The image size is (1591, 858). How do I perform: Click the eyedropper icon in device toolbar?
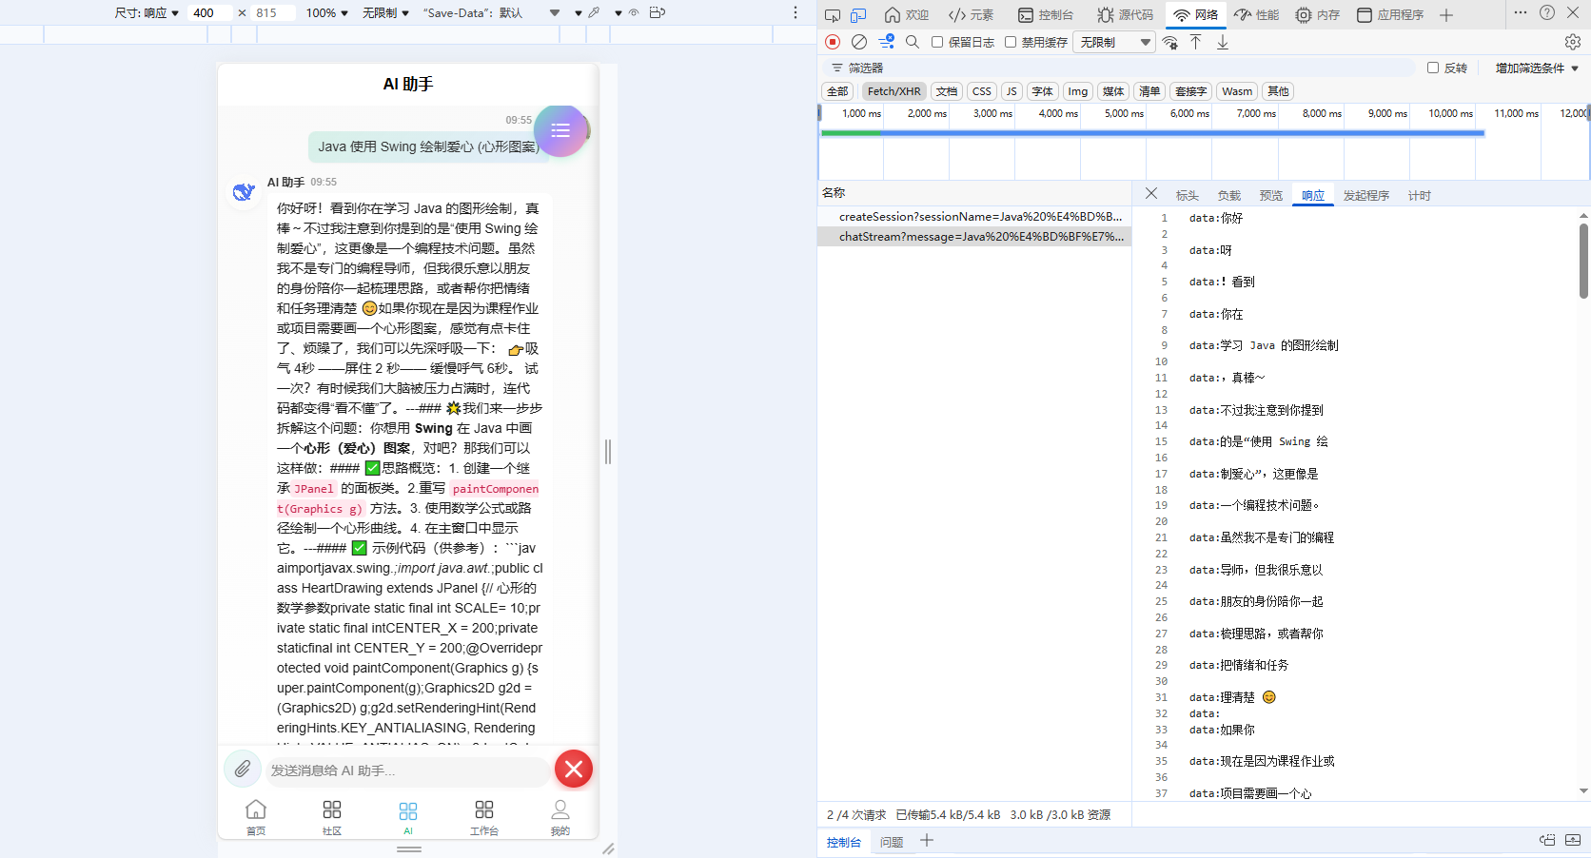[x=594, y=12]
